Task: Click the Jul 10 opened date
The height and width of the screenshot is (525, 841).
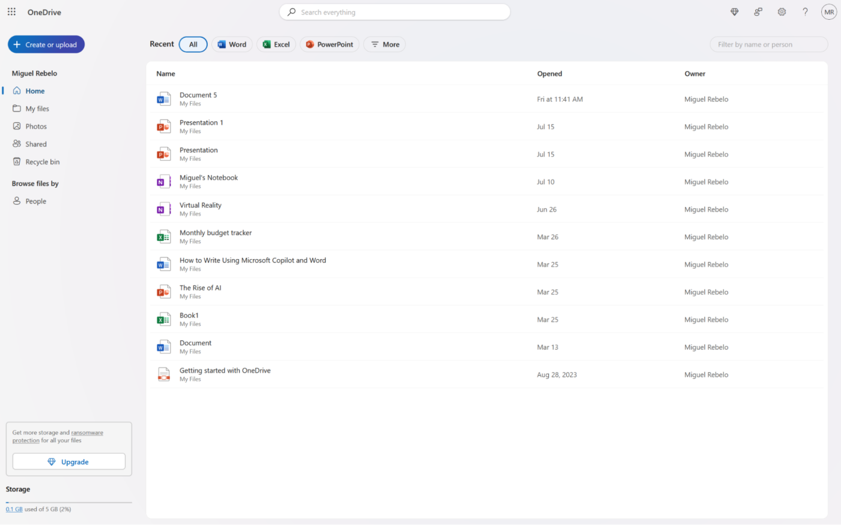Action: [x=546, y=182]
